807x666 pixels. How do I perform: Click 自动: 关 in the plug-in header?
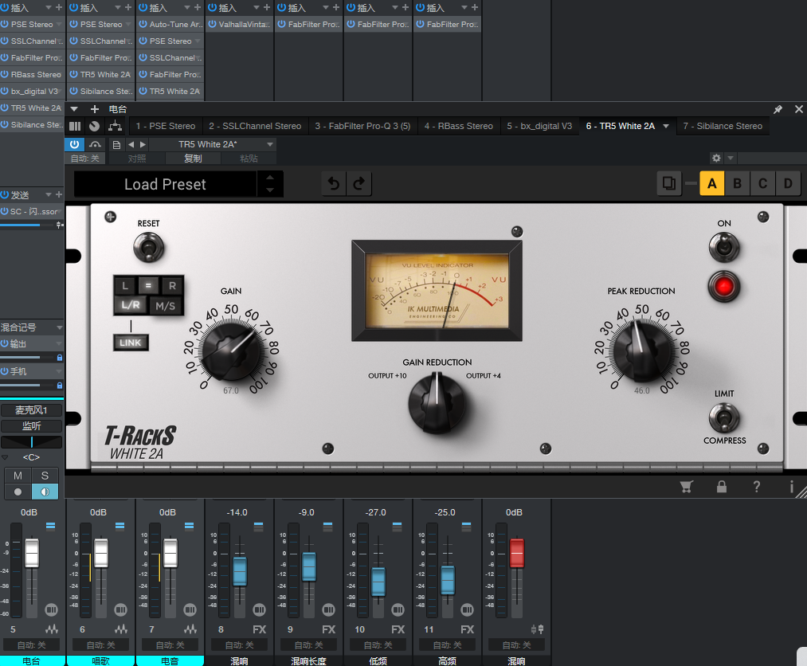coord(85,159)
